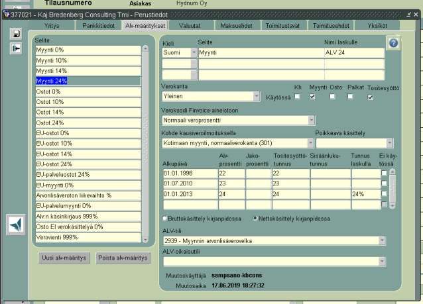The width and height of the screenshot is (423, 304).
Task: Select EU-myynti 0% row
Action: point(88,185)
